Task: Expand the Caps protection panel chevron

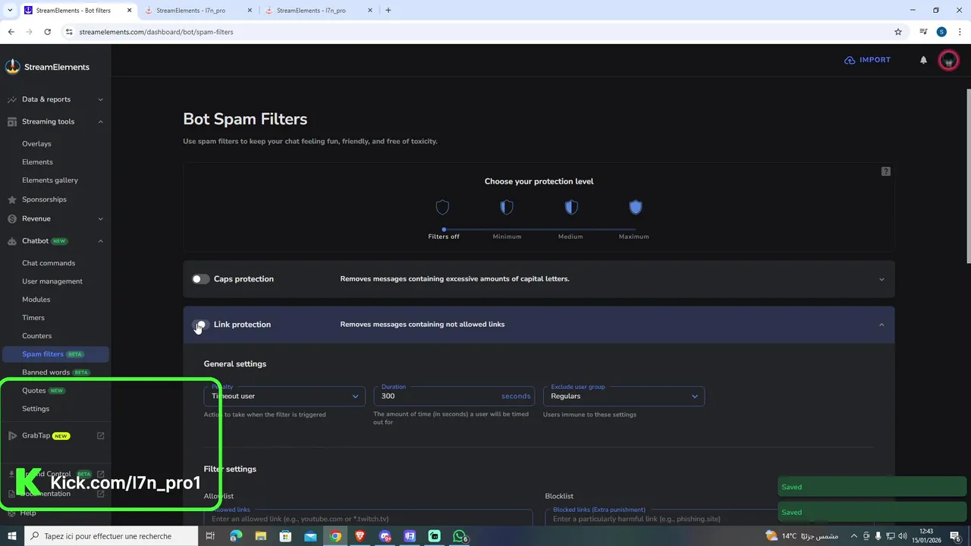Action: [x=881, y=279]
